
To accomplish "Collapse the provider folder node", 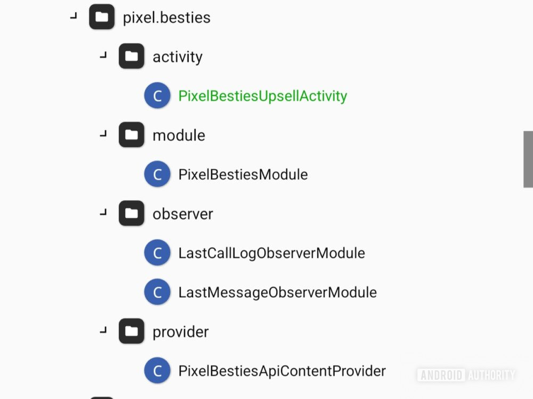I will (103, 331).
